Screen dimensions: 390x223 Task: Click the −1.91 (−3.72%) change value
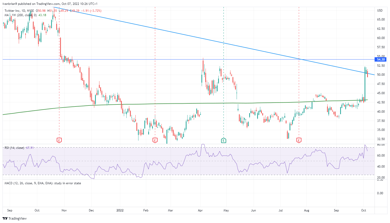91,11
